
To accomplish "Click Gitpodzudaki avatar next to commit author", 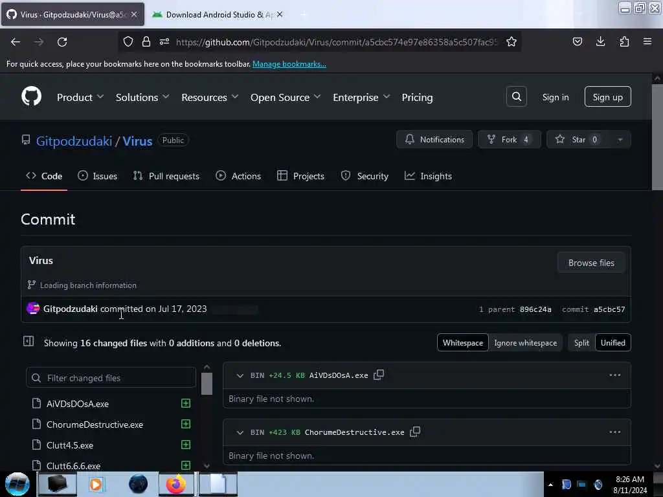I will [x=32, y=309].
